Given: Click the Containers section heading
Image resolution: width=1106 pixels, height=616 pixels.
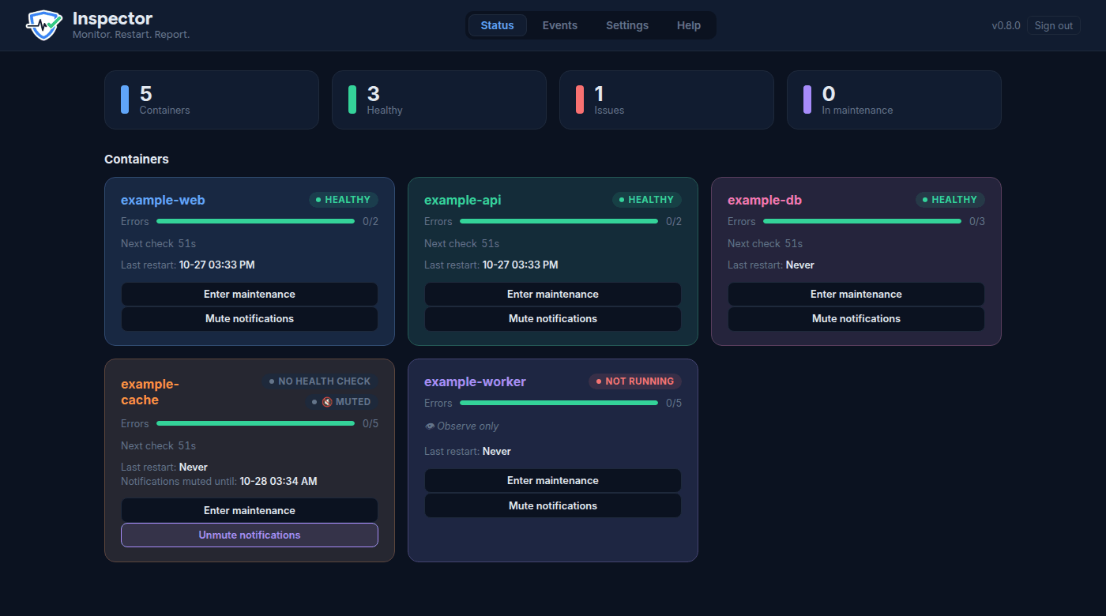Looking at the screenshot, I should [x=137, y=159].
